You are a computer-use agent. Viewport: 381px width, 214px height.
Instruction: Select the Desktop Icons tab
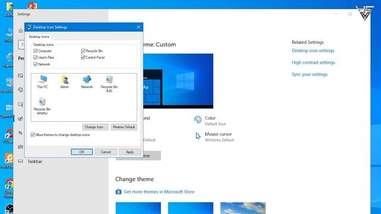click(x=39, y=37)
